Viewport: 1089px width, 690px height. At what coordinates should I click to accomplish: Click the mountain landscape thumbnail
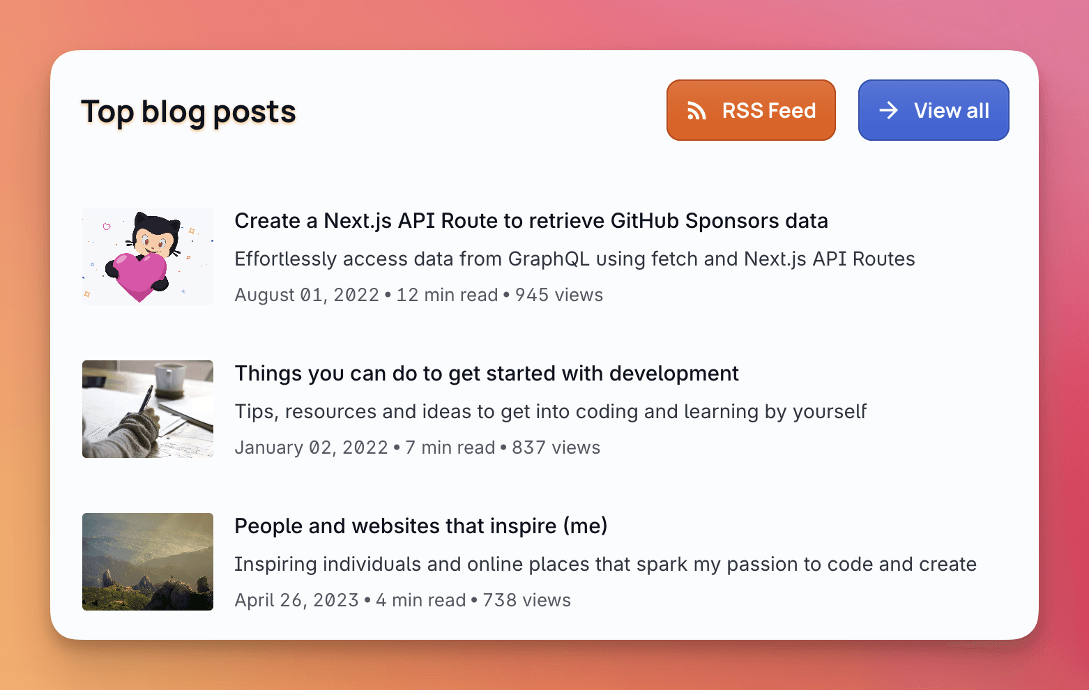(x=147, y=561)
